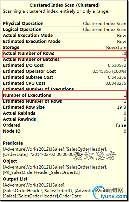The image size is (129, 202).
Task: Click the 'Object' section heading
Action: 10,161
